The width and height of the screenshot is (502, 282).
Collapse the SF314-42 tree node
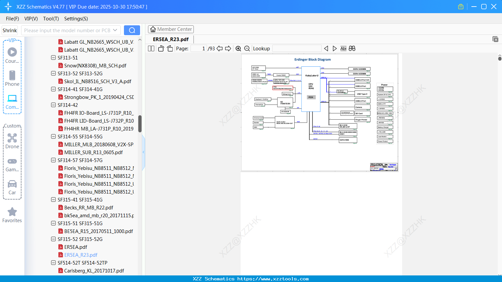(x=53, y=105)
